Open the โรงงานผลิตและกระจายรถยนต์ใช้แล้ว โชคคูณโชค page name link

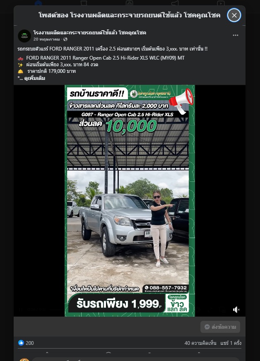(89, 32)
